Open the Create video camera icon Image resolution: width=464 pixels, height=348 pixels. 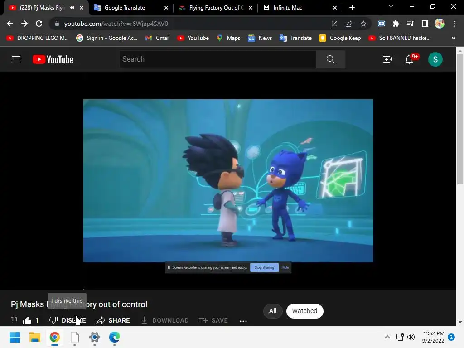click(x=387, y=59)
